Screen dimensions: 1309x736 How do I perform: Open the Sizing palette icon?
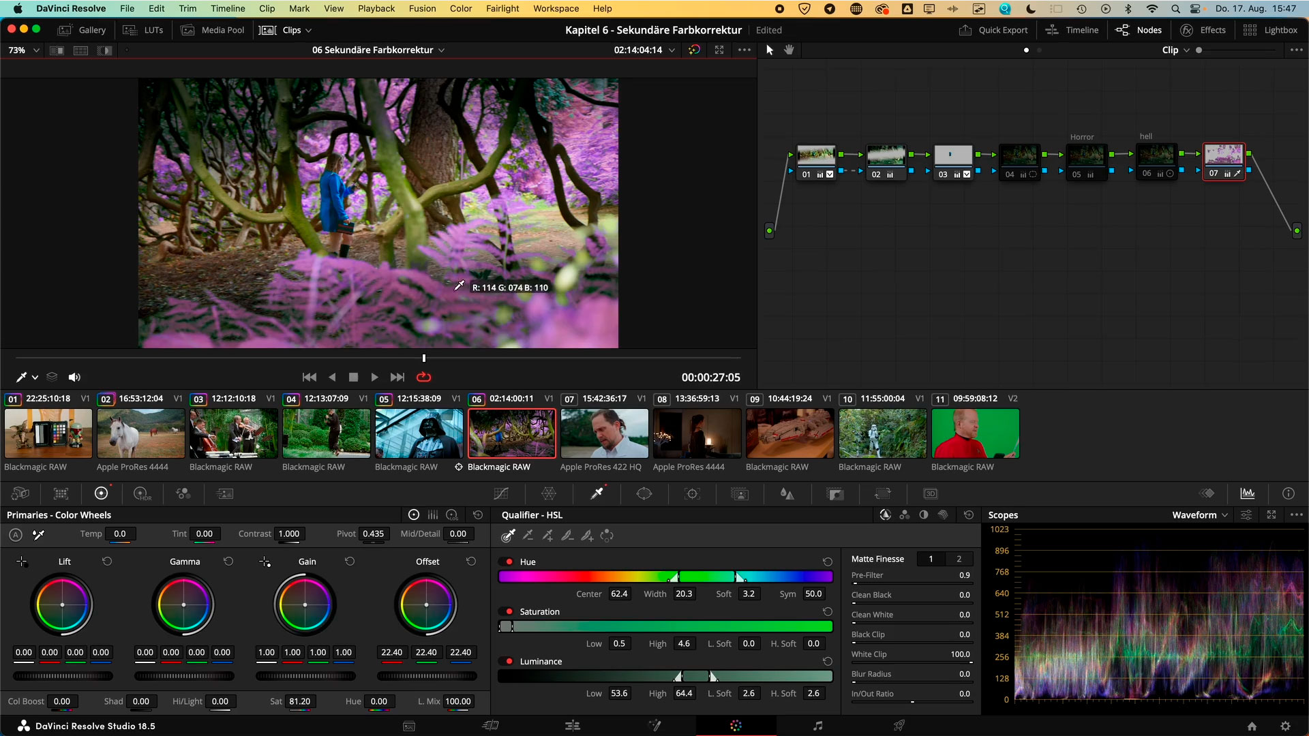coord(883,493)
